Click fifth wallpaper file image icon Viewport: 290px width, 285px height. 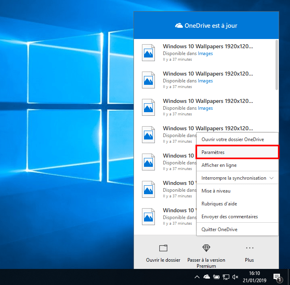point(148,162)
